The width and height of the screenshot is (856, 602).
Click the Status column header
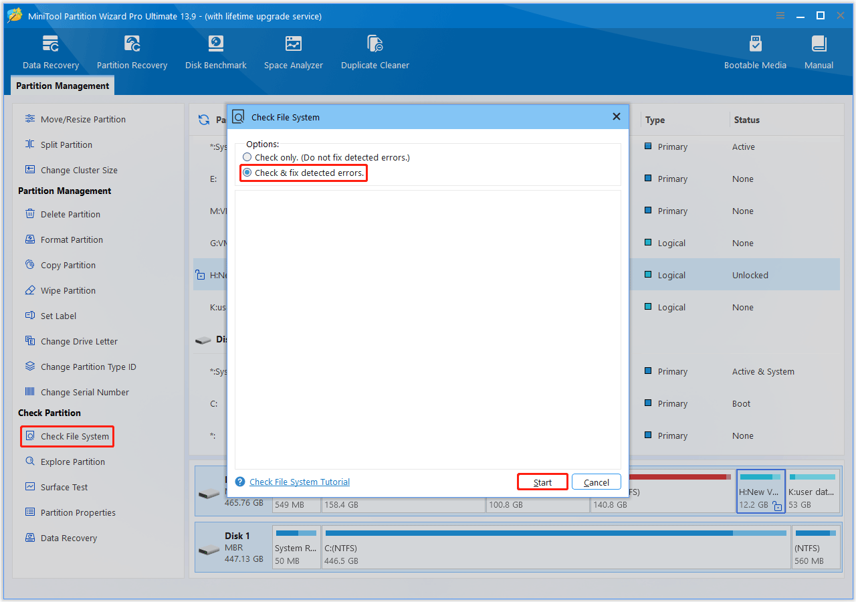tap(746, 120)
